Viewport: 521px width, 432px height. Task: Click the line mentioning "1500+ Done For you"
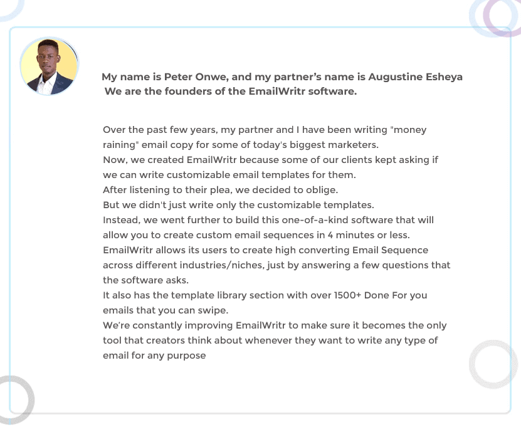tap(265, 295)
